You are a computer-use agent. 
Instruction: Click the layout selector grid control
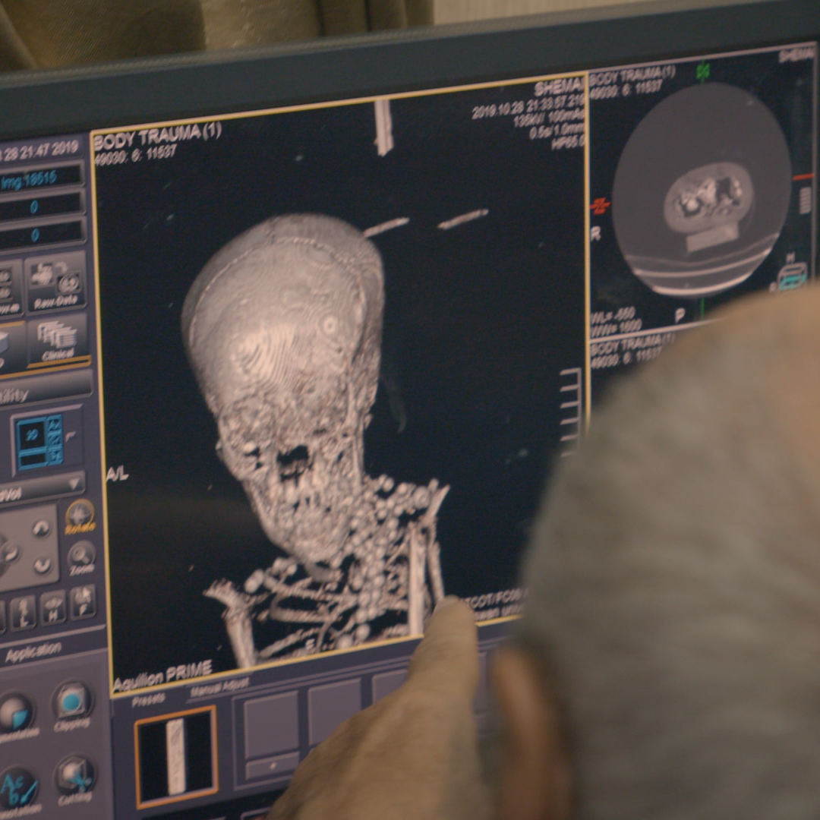[x=39, y=441]
